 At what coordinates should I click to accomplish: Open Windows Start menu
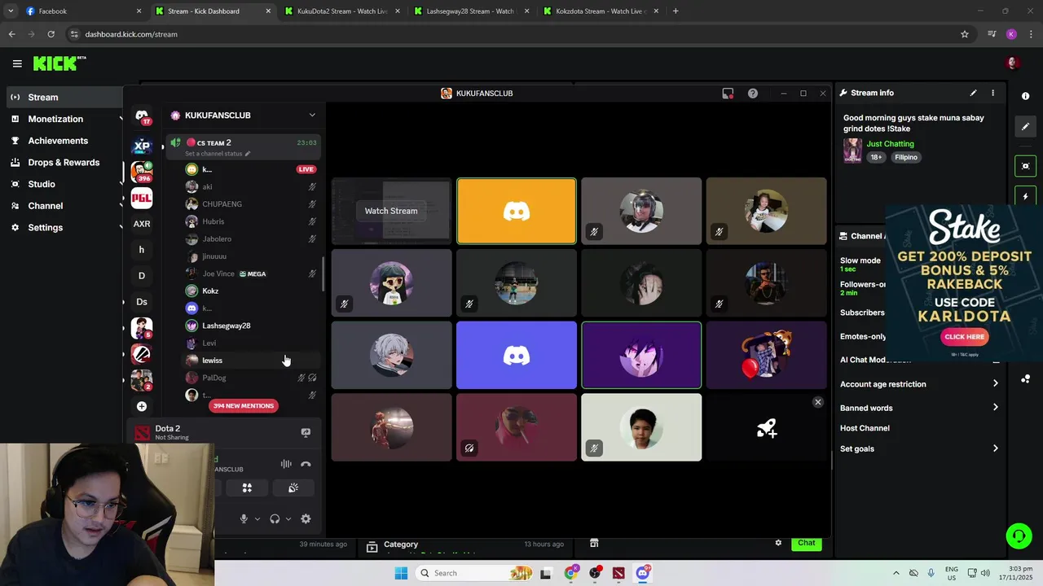[x=401, y=573]
